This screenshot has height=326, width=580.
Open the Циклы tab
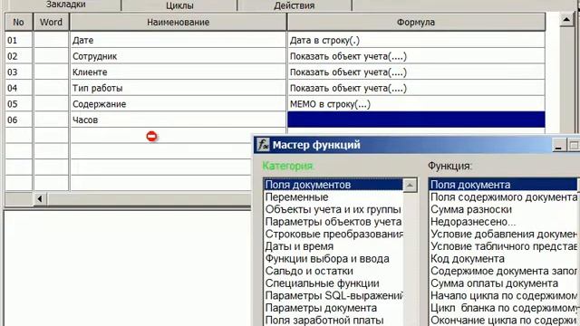(179, 5)
